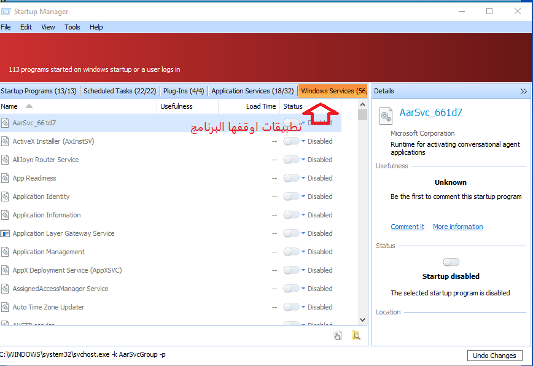Image resolution: width=533 pixels, height=366 pixels.
Task: Click the list scrollbar up arrow
Action: pyautogui.click(x=363, y=104)
